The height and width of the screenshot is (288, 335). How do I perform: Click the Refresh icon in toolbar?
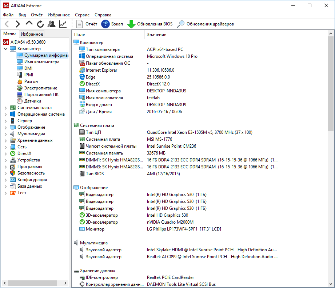(40, 24)
